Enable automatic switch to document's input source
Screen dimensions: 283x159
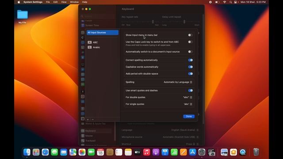pyautogui.click(x=190, y=52)
